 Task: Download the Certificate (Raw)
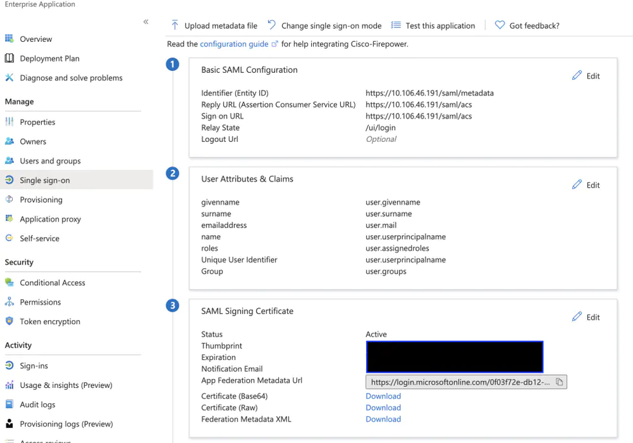coord(383,408)
